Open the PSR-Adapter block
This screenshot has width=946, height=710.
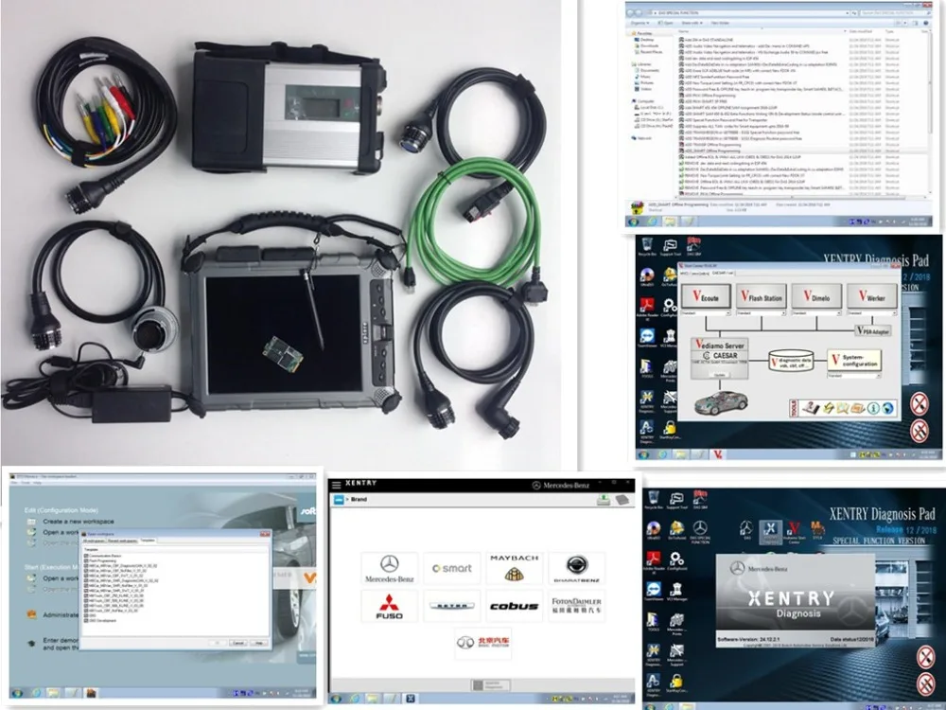(x=873, y=330)
